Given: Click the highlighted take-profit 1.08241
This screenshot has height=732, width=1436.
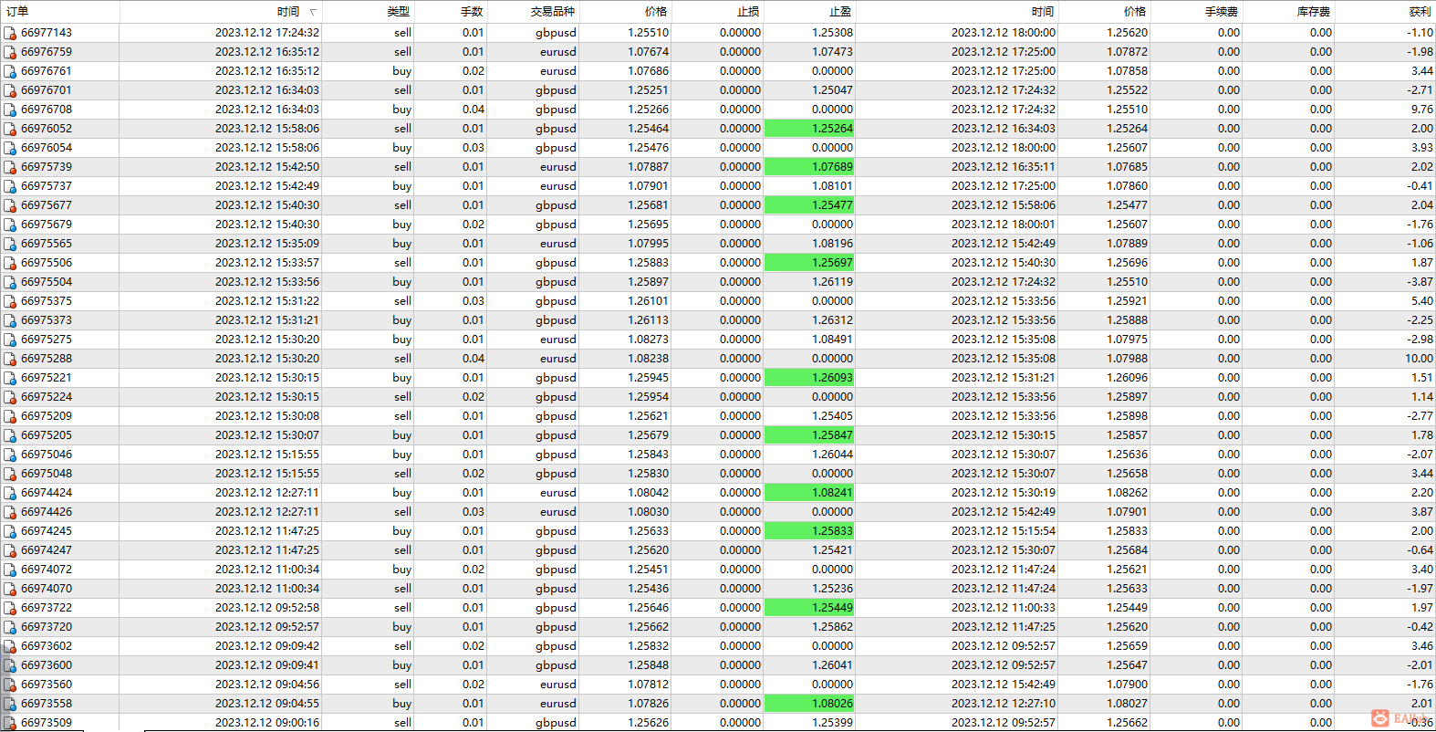Looking at the screenshot, I should click(x=809, y=493).
